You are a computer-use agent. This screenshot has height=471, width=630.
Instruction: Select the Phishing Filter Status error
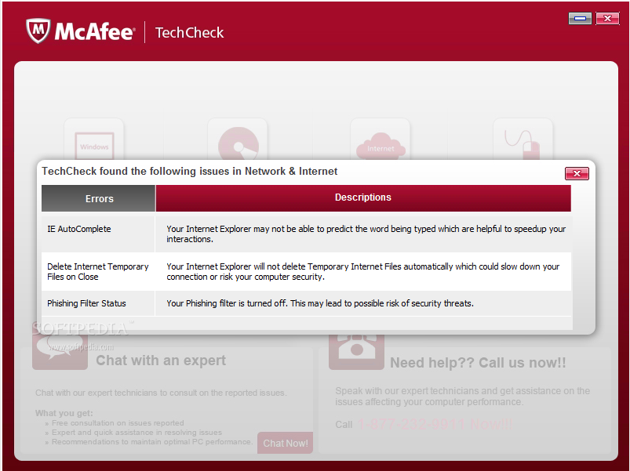(x=86, y=303)
